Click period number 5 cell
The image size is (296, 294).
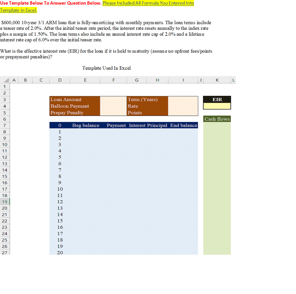(60, 157)
